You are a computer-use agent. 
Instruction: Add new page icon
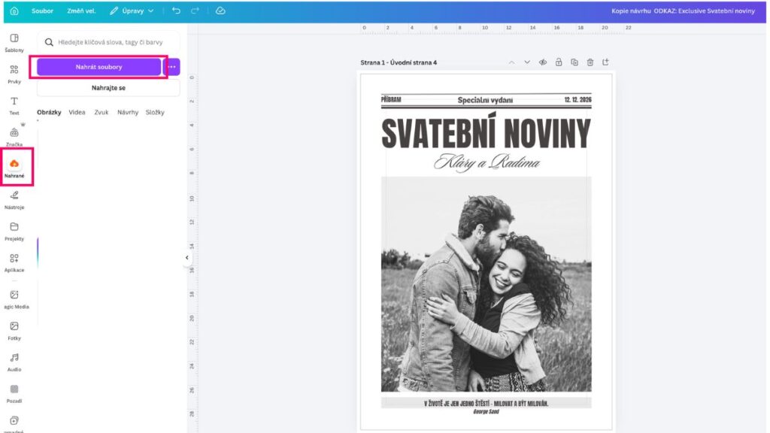605,62
